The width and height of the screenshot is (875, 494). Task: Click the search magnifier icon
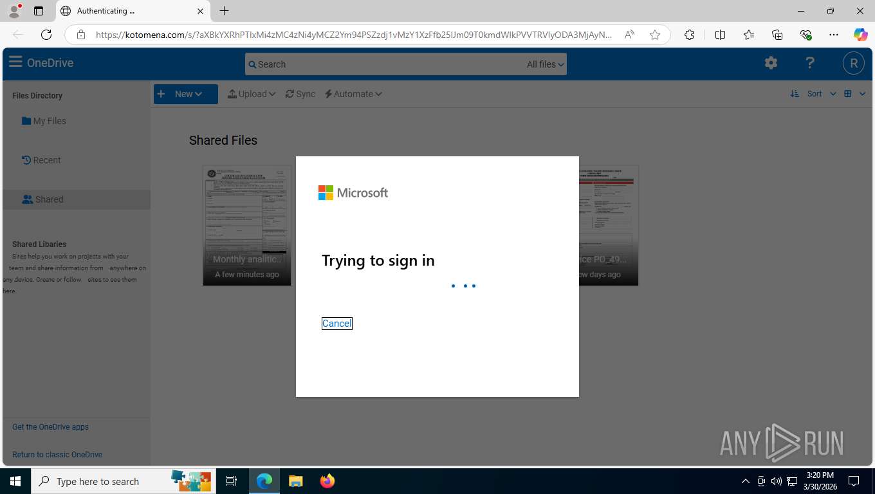pyautogui.click(x=252, y=64)
